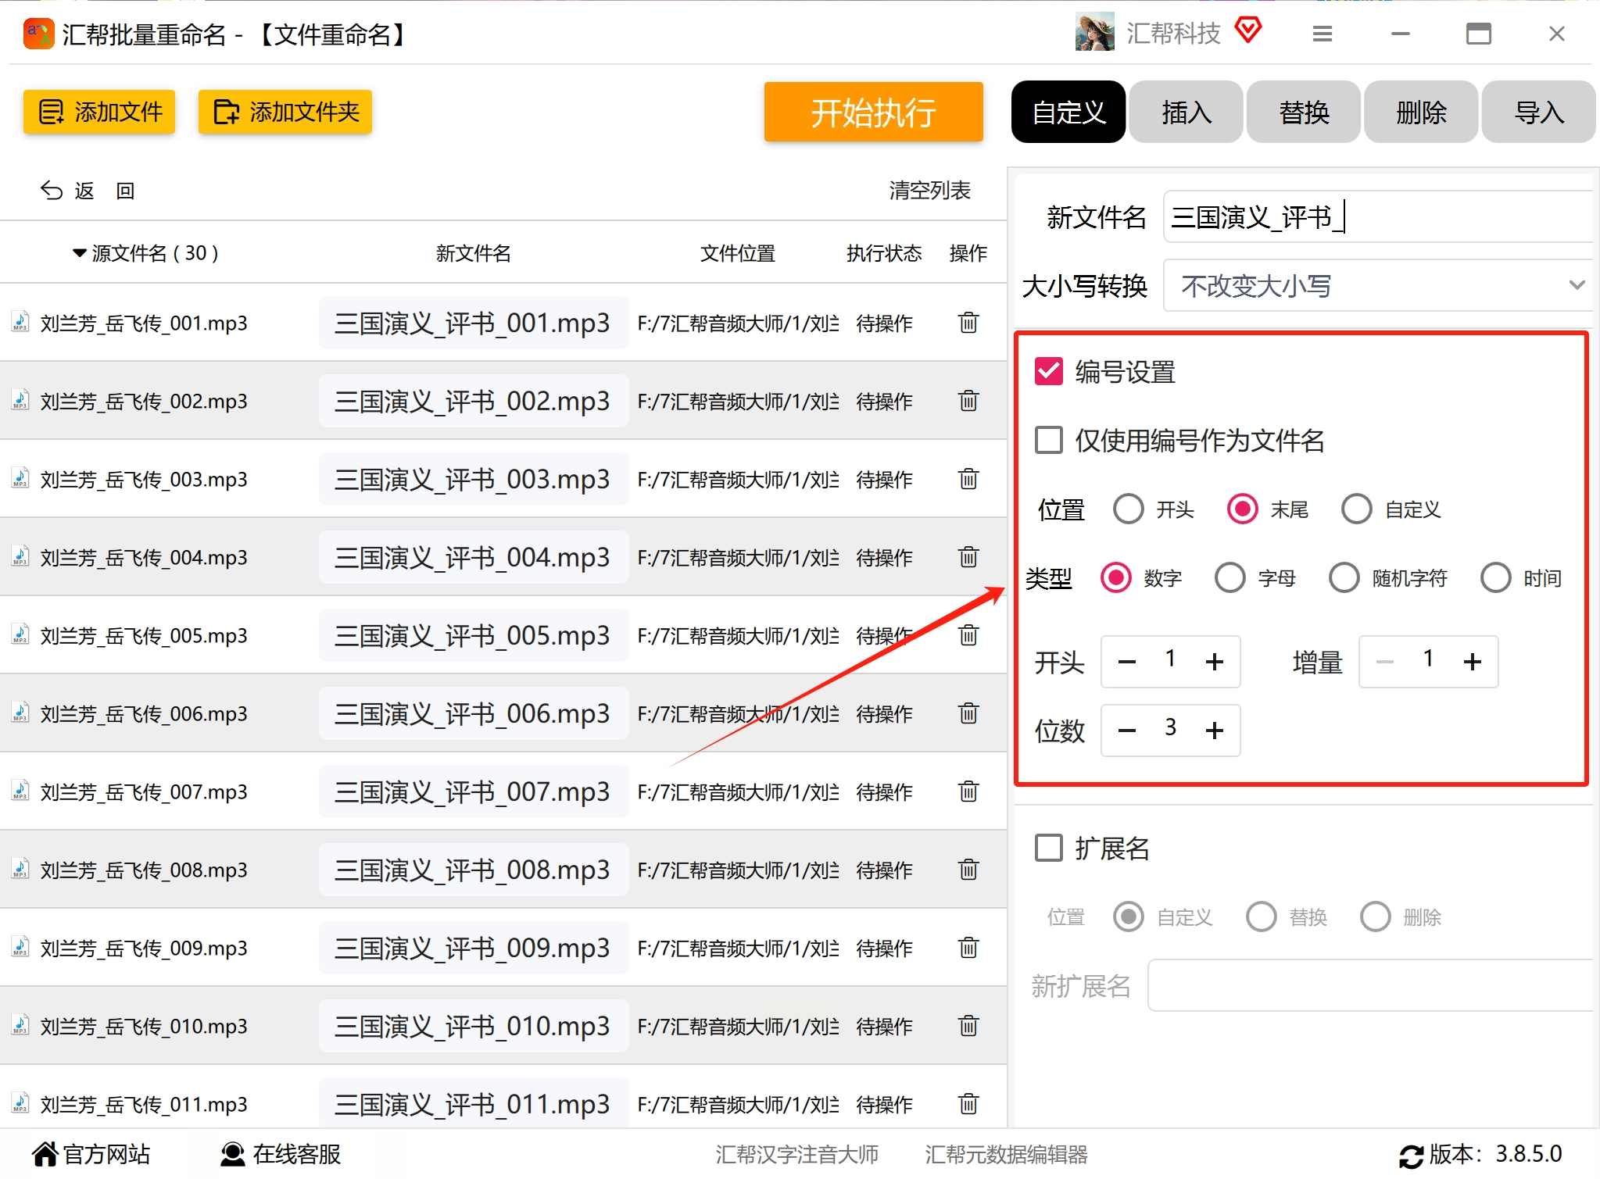Open 官方网站 home icon link
This screenshot has height=1179, width=1600.
click(45, 1154)
